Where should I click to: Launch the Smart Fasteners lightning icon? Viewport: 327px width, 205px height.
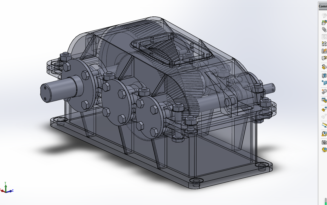click(324, 51)
